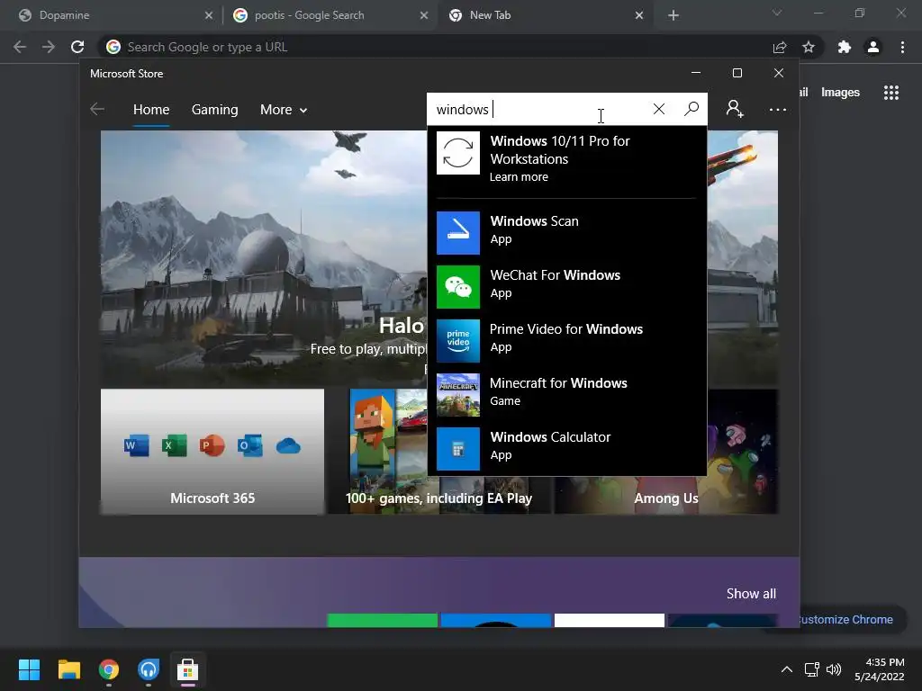Choose Minecraft for Windows suggestion text
The height and width of the screenshot is (691, 922).
point(558,383)
